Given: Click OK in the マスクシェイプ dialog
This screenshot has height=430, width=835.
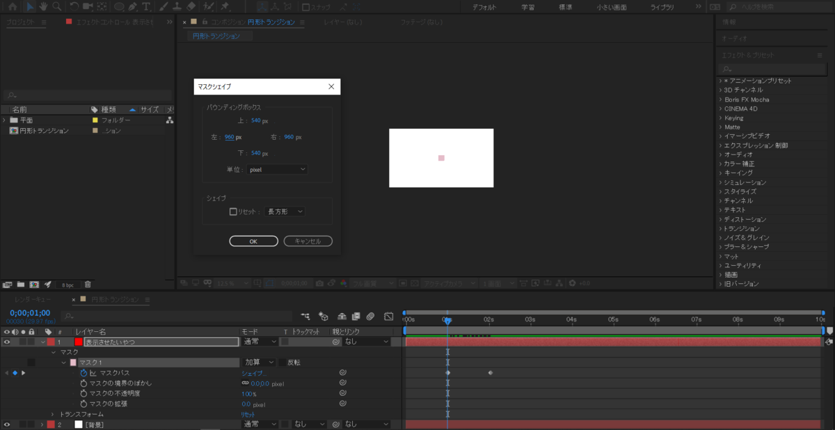Looking at the screenshot, I should tap(253, 241).
